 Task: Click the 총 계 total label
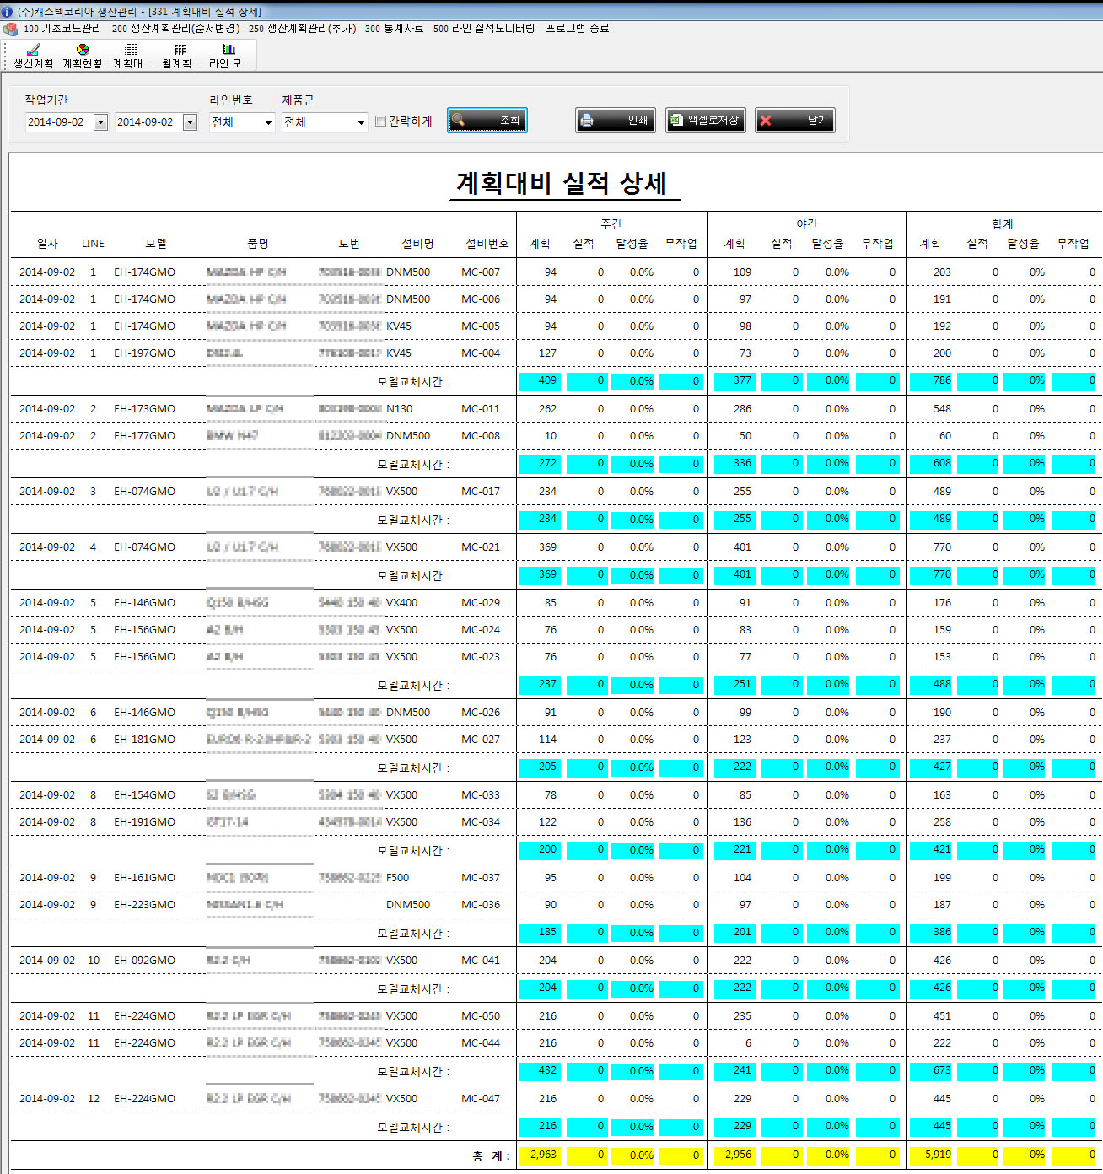(x=491, y=1155)
